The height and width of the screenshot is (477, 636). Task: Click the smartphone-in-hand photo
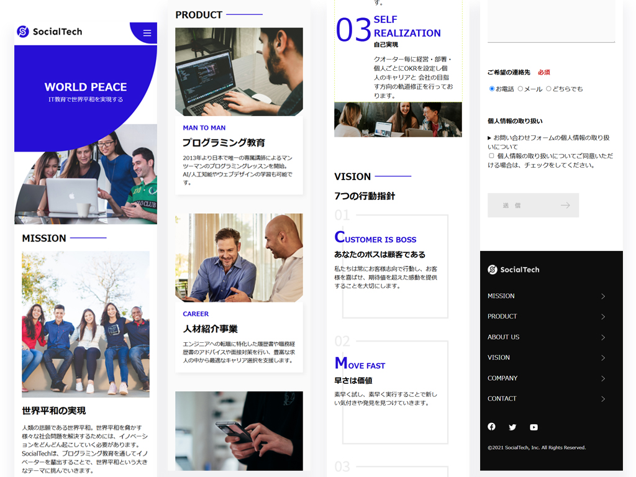[x=239, y=431]
